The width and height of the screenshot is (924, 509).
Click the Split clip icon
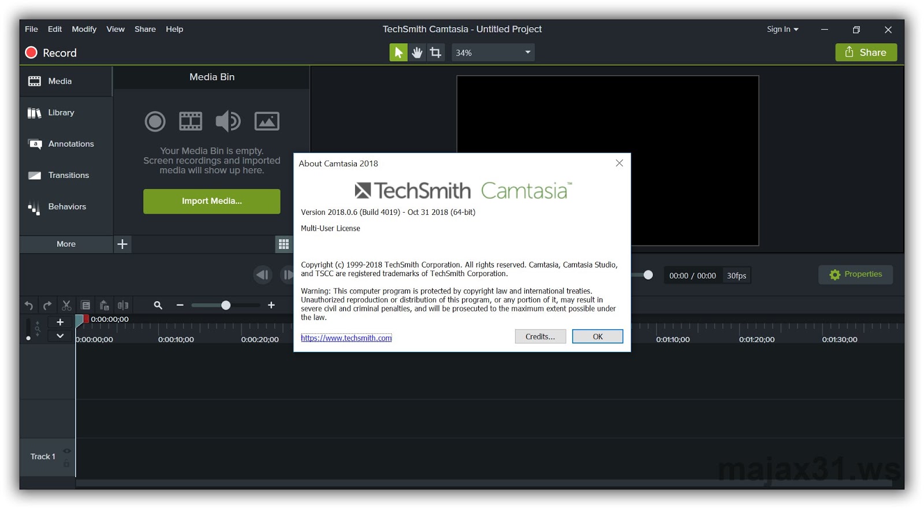point(123,305)
